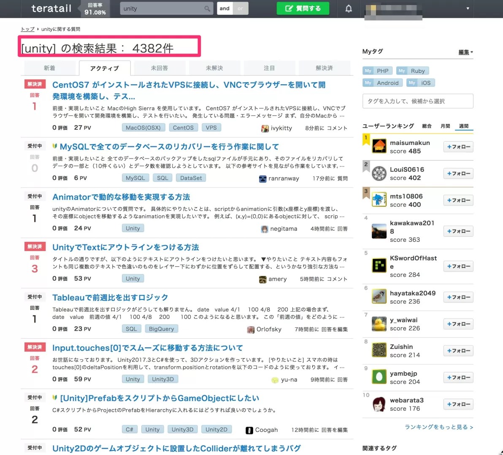This screenshot has height=455, width=503.
Task: Click maisumakun's ranking avatar
Action: point(379,146)
